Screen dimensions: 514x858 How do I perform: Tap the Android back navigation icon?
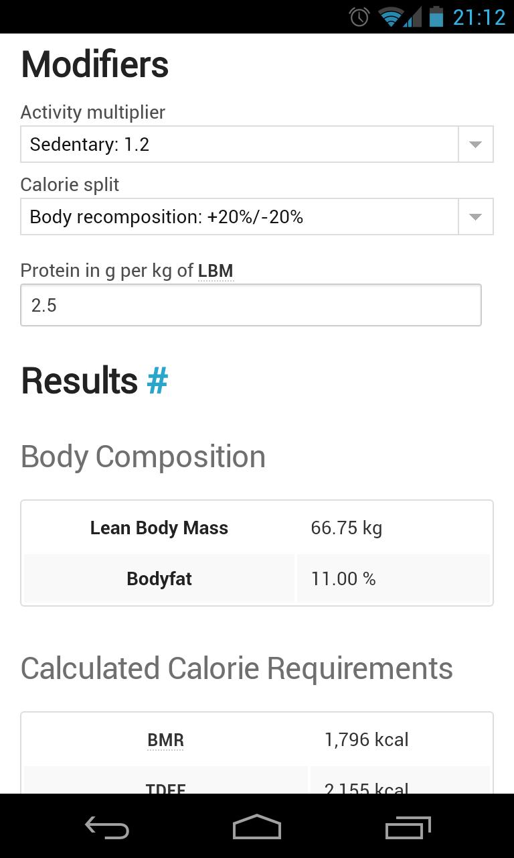click(107, 827)
